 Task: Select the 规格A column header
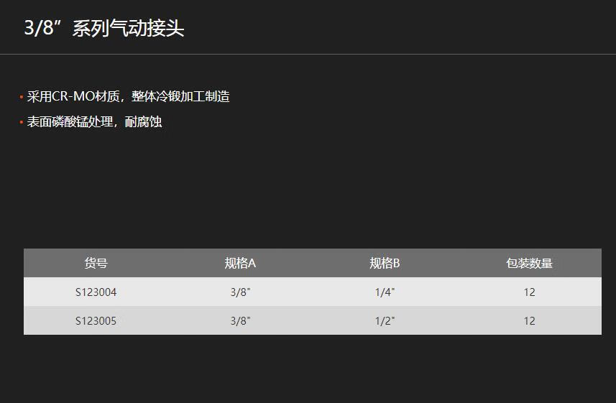[x=240, y=263]
